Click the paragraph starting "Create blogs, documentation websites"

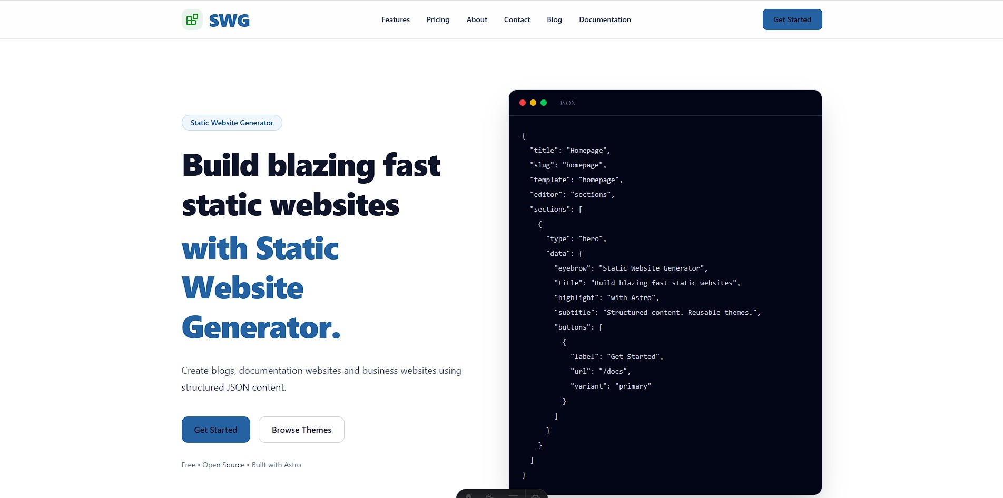click(x=321, y=379)
